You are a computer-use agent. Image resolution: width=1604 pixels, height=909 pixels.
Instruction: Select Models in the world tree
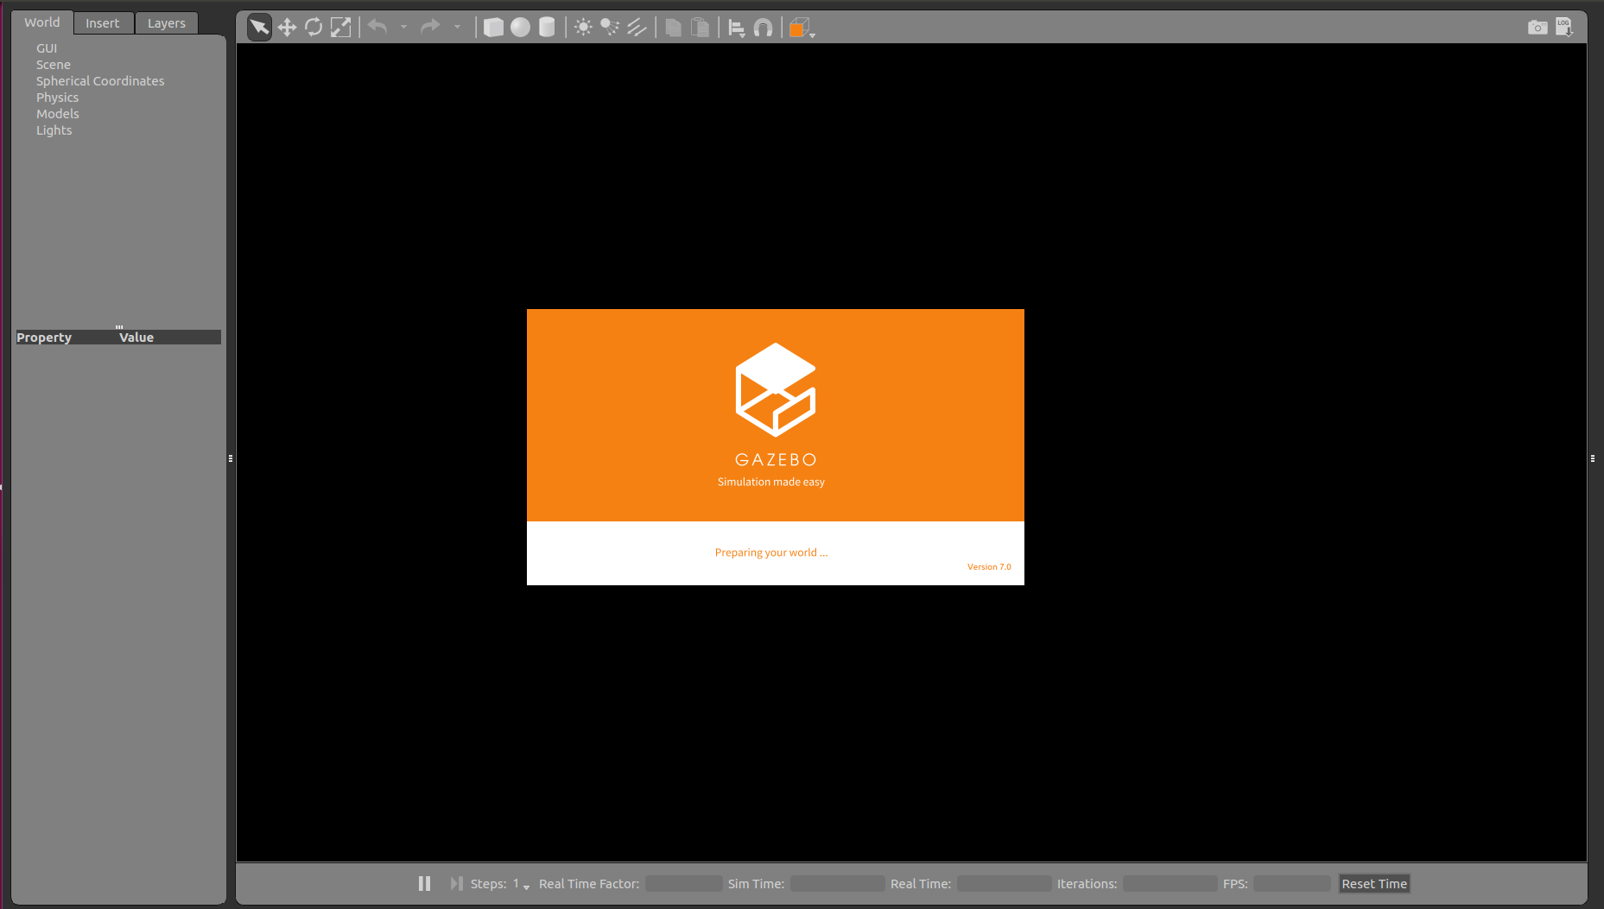click(57, 114)
